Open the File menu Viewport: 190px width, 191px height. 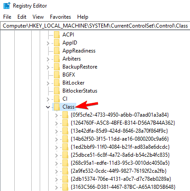[7, 17]
